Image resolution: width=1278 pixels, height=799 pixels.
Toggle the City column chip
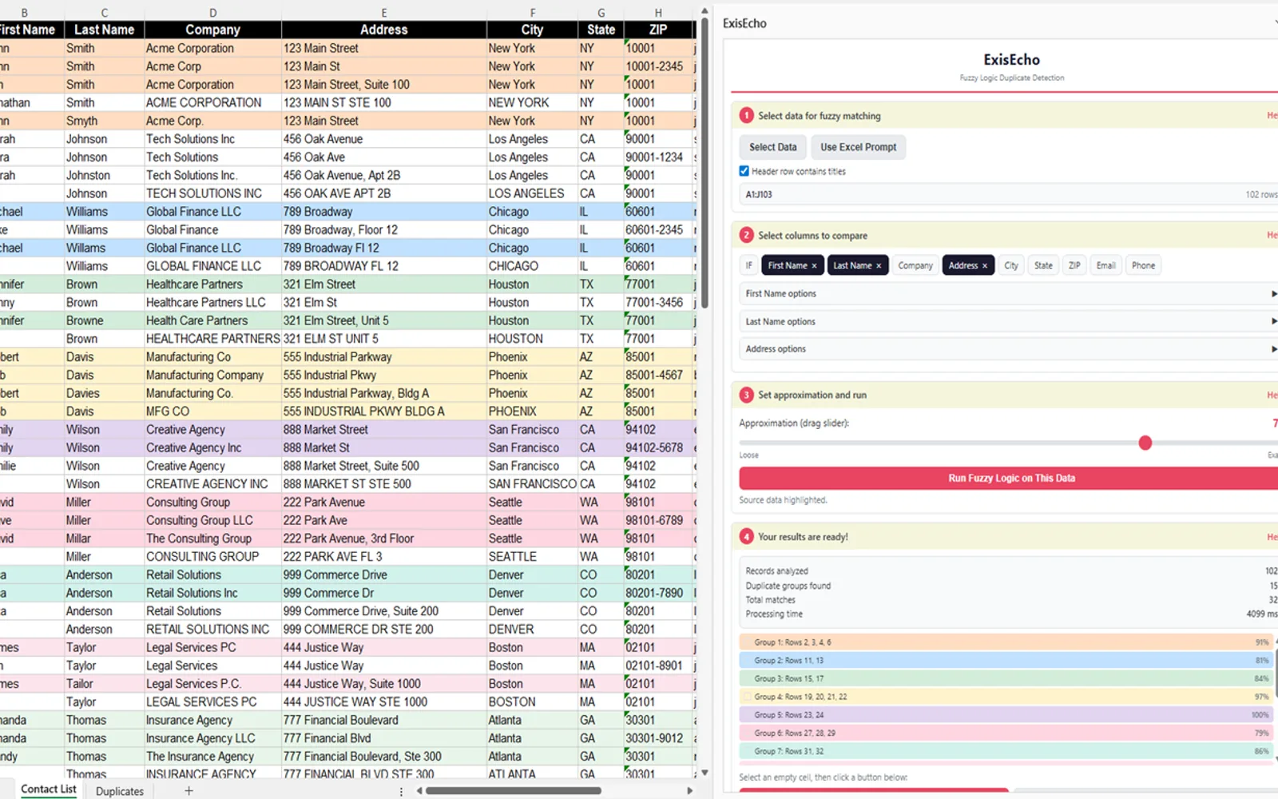click(x=1011, y=266)
